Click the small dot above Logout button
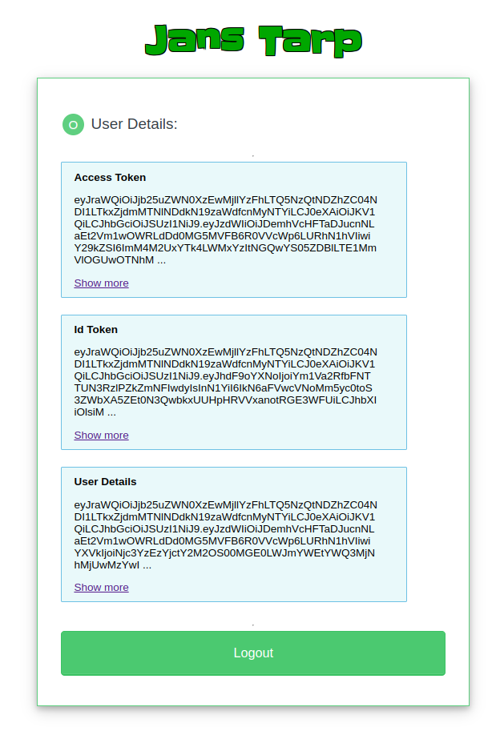500x731 pixels. click(253, 625)
